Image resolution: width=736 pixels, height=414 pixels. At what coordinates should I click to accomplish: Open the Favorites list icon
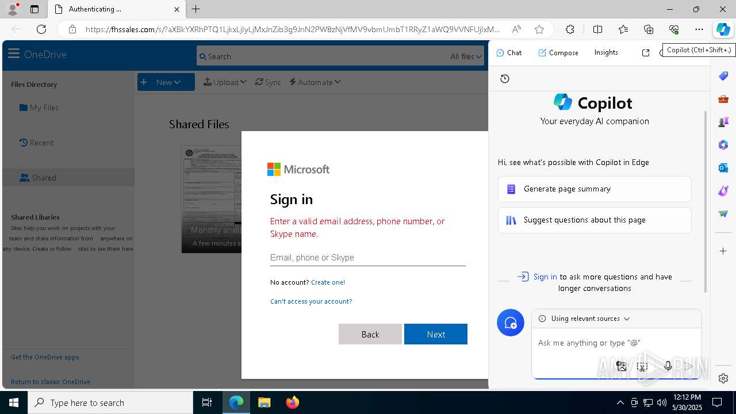pos(623,29)
